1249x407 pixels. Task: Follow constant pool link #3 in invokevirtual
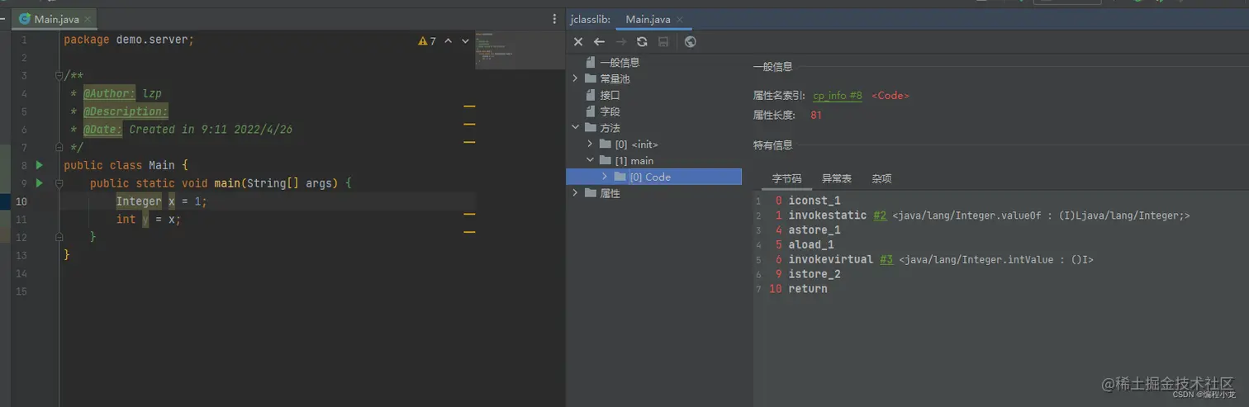point(886,260)
